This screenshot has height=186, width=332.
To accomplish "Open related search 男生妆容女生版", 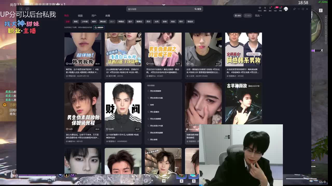I will (x=156, y=98).
